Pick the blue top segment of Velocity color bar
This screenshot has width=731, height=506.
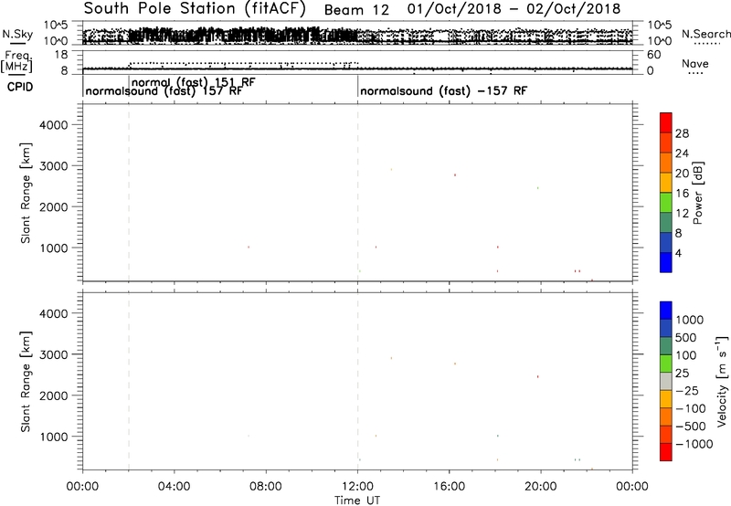tap(666, 311)
